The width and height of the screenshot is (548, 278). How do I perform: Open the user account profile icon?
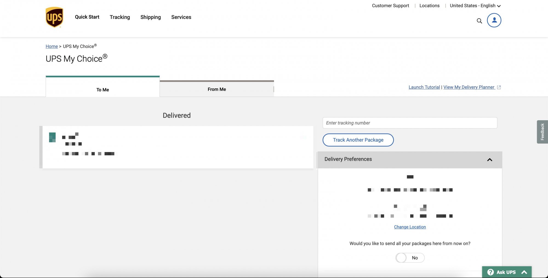tap(494, 20)
